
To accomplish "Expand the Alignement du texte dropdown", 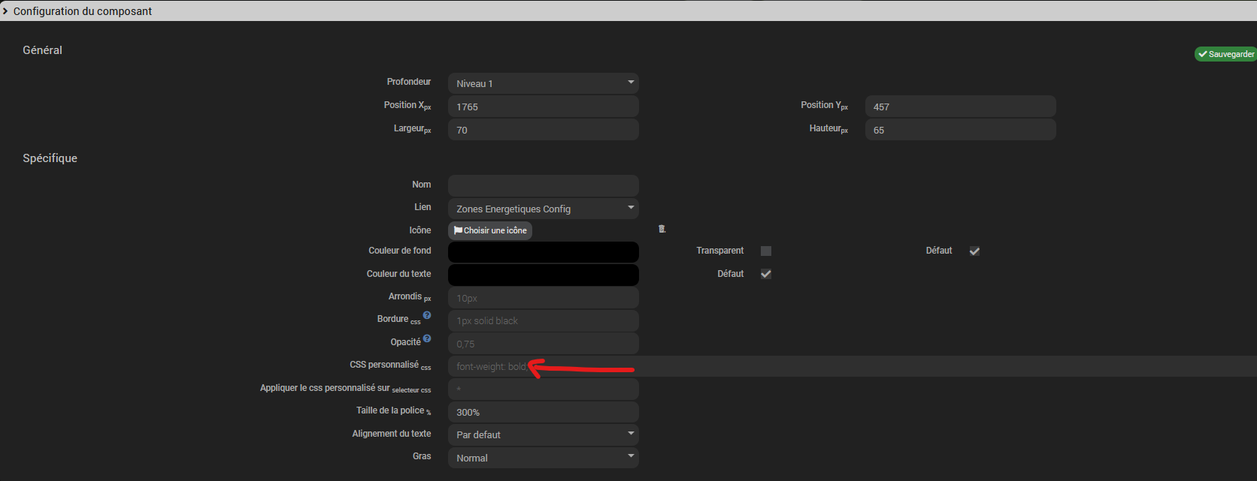I will pyautogui.click(x=543, y=434).
